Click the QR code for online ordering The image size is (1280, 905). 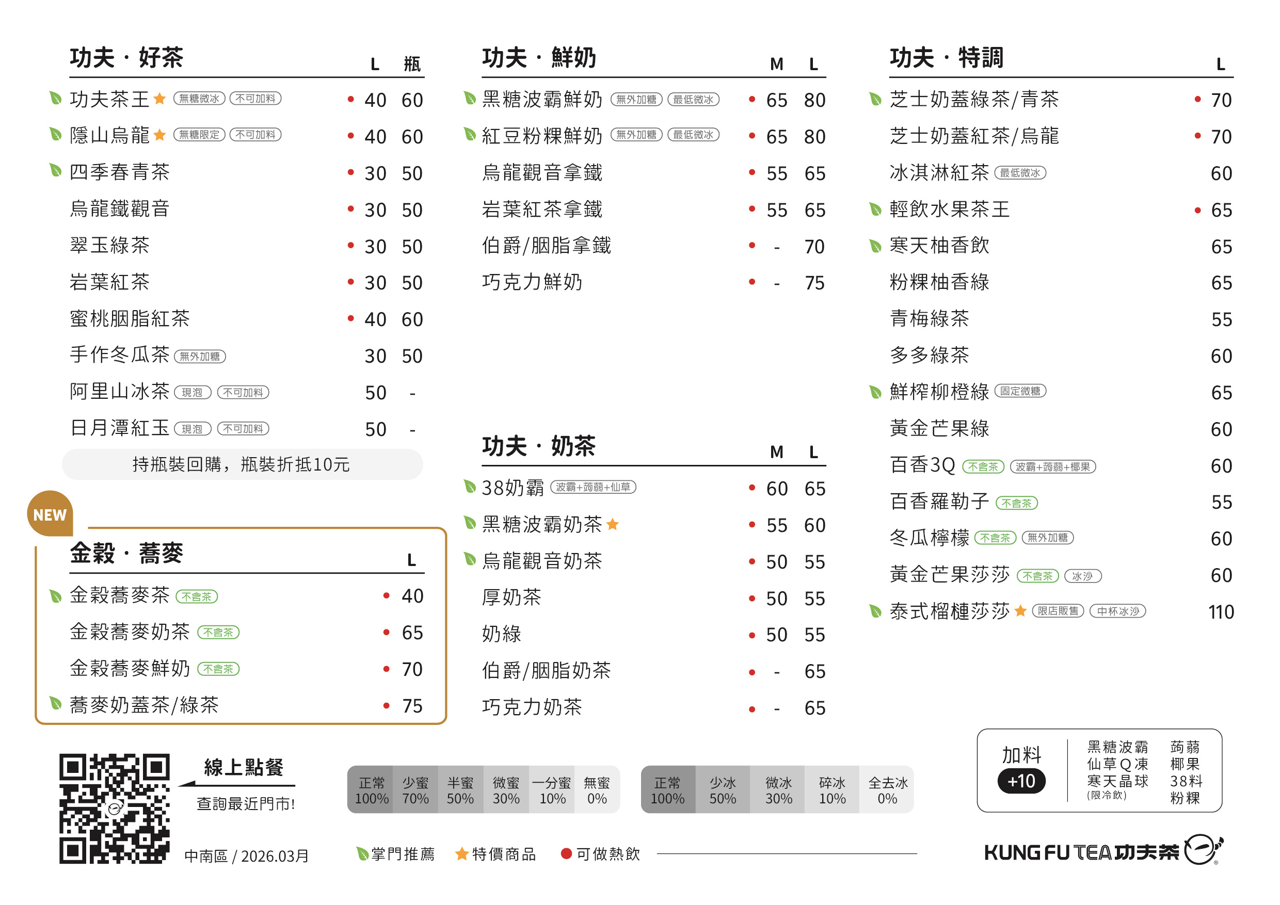pos(114,808)
